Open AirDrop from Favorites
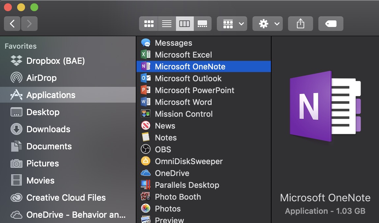This screenshot has width=379, height=223. tap(68, 78)
